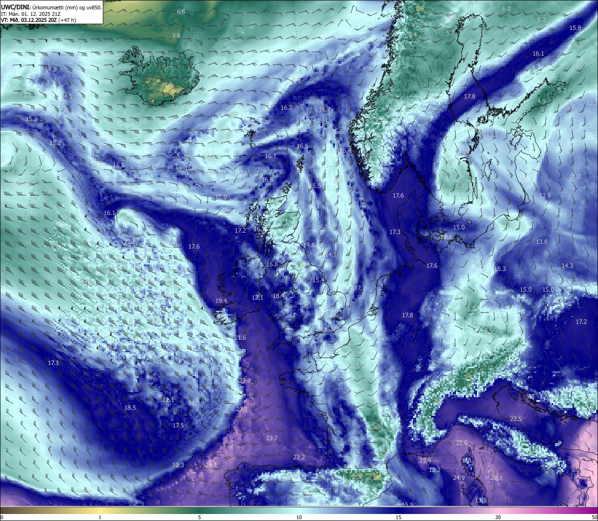Click the 12.3 value label at the lower left
This screenshot has width=598, height=521.
pos(178,465)
